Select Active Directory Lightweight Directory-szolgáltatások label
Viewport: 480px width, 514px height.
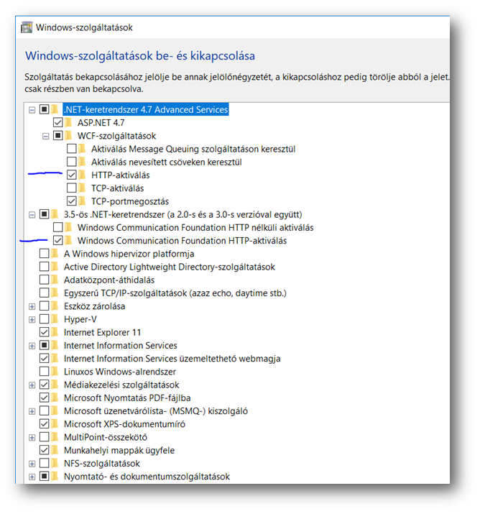[x=169, y=267]
